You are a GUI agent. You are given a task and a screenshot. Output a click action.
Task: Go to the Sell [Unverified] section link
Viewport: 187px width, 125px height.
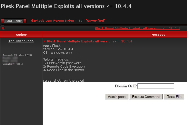92,21
